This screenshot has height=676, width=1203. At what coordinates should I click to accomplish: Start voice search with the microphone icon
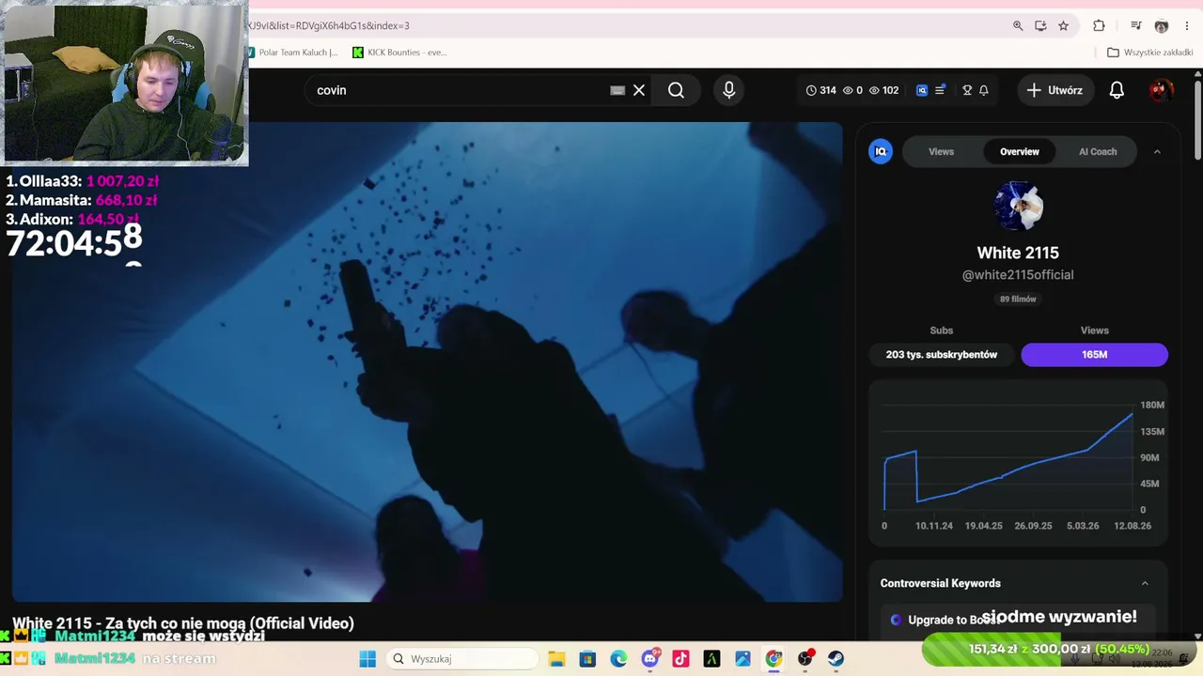click(x=728, y=90)
